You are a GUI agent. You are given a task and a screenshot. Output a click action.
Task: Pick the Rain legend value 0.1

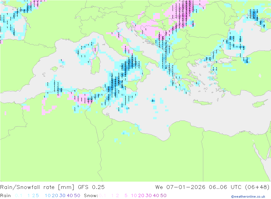coord(18,195)
